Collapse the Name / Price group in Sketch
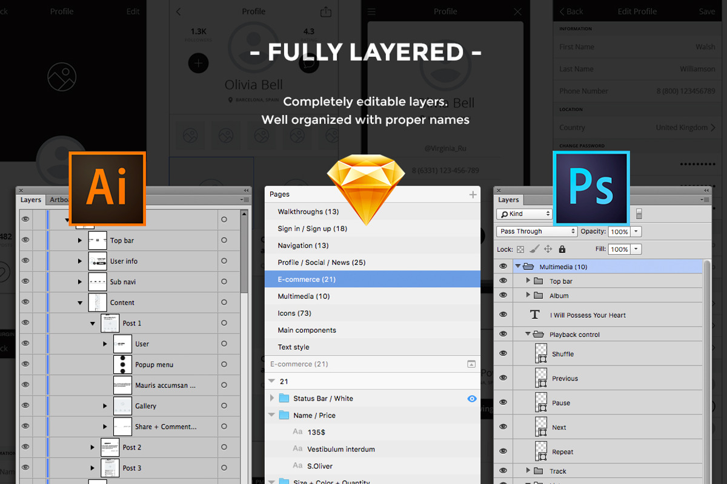The width and height of the screenshot is (727, 484). click(271, 415)
